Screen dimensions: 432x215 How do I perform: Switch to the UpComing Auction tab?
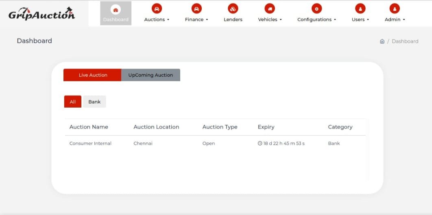pos(151,75)
